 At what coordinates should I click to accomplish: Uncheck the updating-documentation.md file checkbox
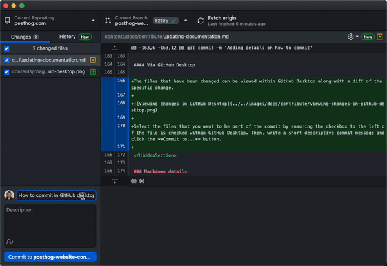[6, 60]
